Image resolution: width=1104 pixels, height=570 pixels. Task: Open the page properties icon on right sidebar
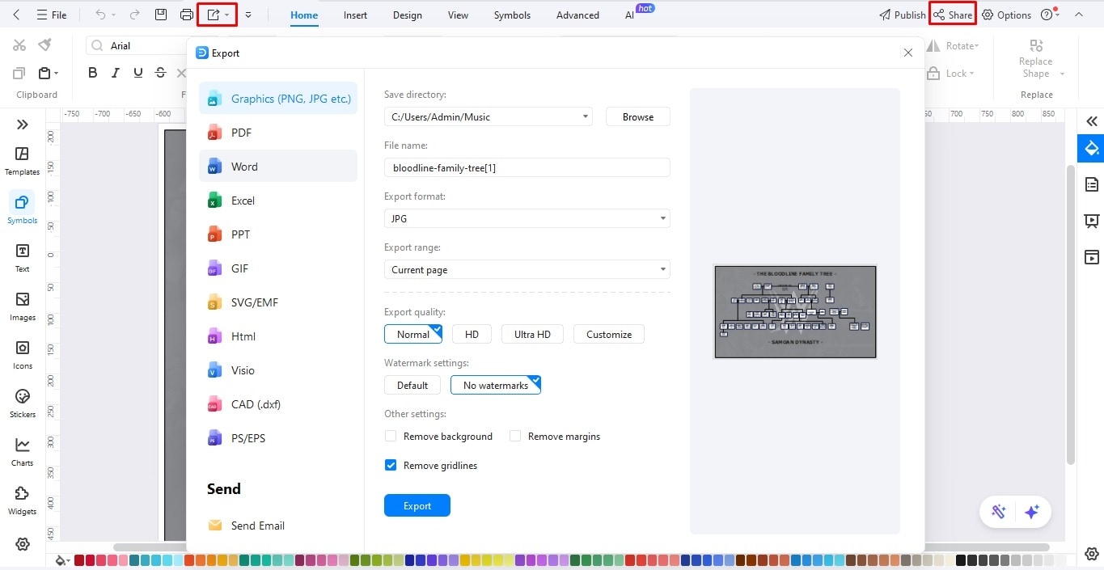[1091, 184]
